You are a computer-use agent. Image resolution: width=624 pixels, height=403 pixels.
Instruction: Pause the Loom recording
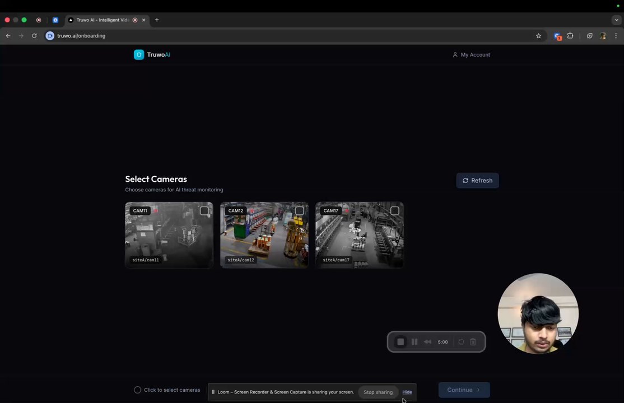pyautogui.click(x=415, y=342)
